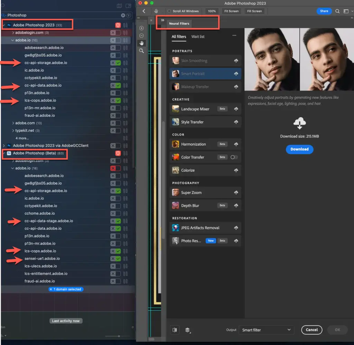The width and height of the screenshot is (354, 345).
Task: Download Photo Restoration cloud icon
Action: click(x=236, y=241)
